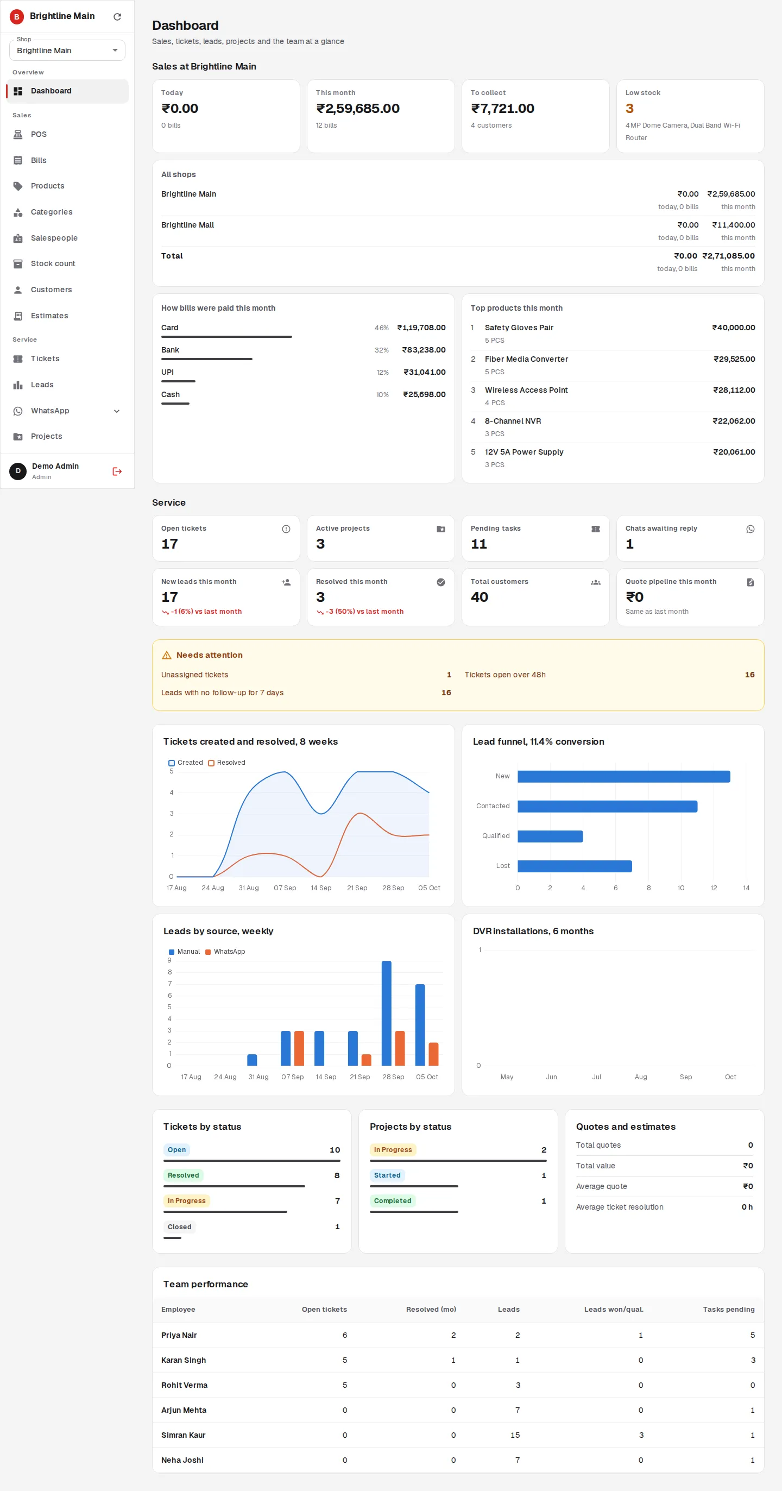Click the Tickets sidebar icon
The height and width of the screenshot is (1491, 782).
[18, 359]
